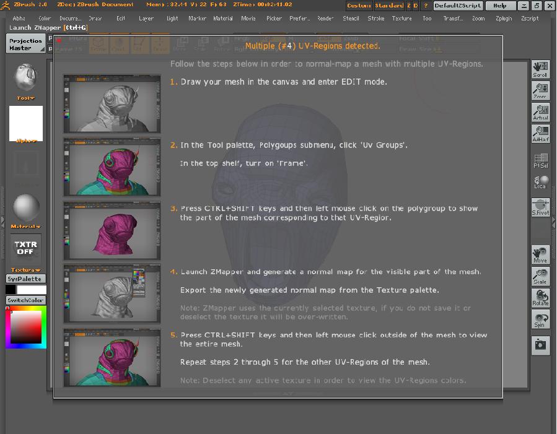This screenshot has height=434, width=557.
Task: Click the D interface layout icon
Action: coord(415,6)
